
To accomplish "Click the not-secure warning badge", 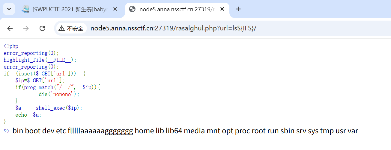I will coord(71,28).
